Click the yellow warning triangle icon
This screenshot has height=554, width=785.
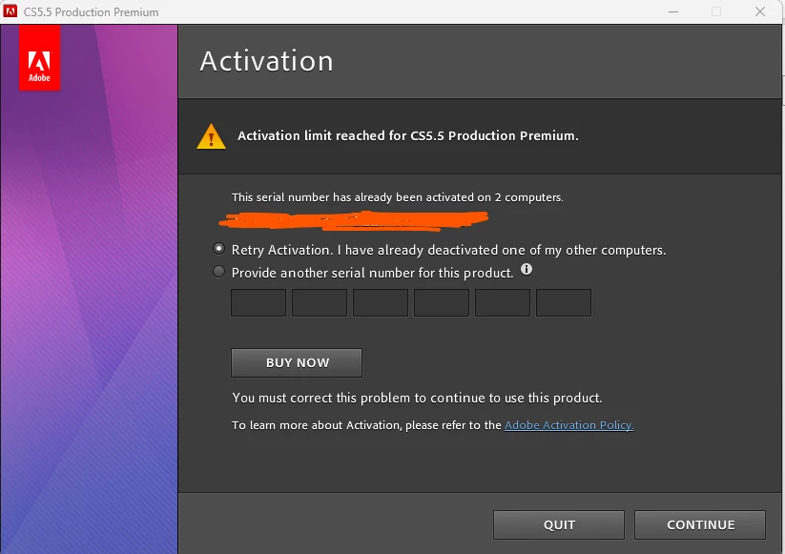tap(211, 136)
